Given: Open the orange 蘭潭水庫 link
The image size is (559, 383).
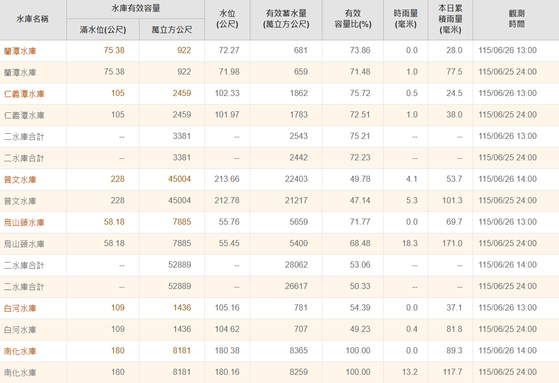Looking at the screenshot, I should pyautogui.click(x=20, y=51).
